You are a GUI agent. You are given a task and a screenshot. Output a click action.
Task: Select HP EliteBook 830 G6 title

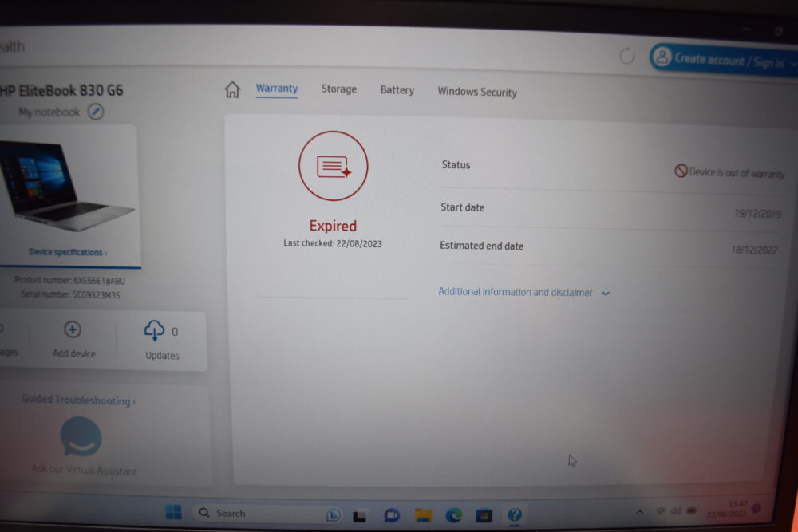pos(61,91)
